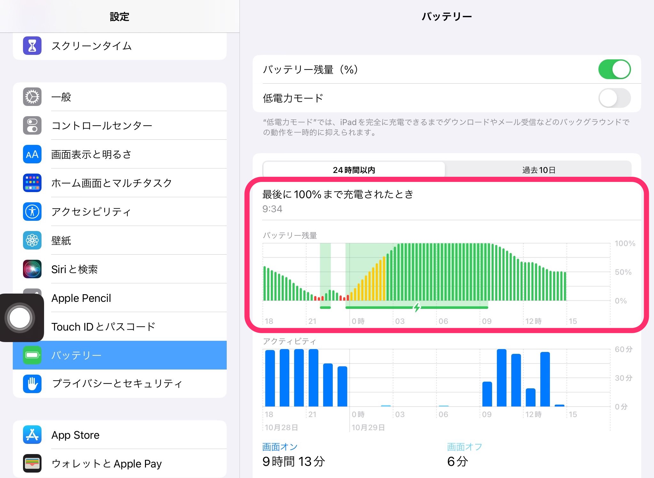Image resolution: width=654 pixels, height=478 pixels.
Task: Tap the Privacy & Security hand icon
Action: coord(32,384)
